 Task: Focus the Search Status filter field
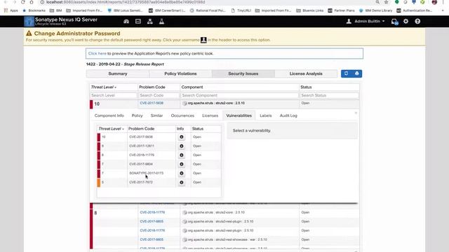[x=329, y=95]
